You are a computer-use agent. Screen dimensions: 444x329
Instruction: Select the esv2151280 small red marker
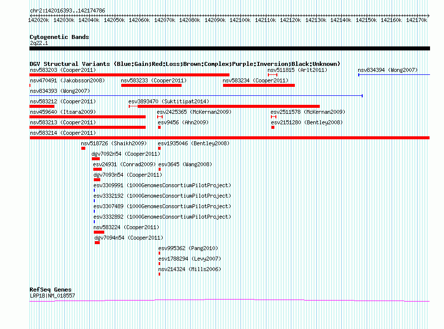click(x=273, y=127)
